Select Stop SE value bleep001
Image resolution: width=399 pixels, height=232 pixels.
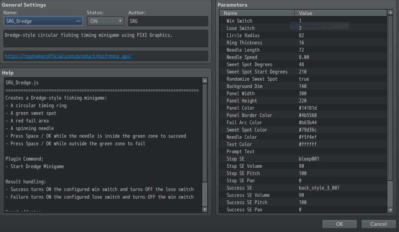309,159
